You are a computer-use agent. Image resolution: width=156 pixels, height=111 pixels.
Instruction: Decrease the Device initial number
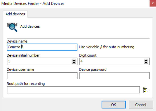pyautogui.click(x=74, y=63)
